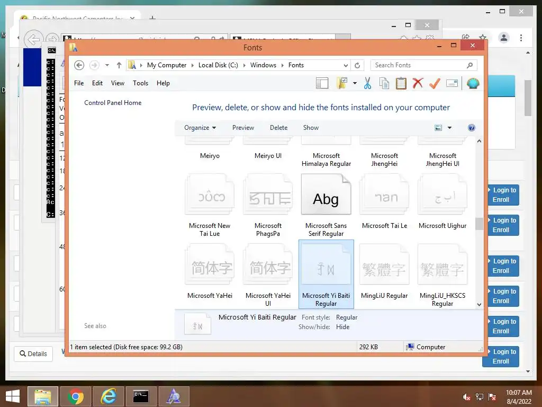Viewport: 542px width, 407px height.
Task: Click the red X Delete toolbar icon
Action: click(418, 83)
